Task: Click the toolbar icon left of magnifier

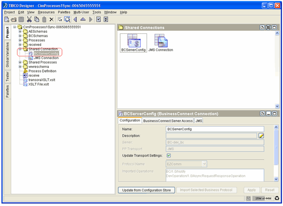Action: click(x=60, y=20)
